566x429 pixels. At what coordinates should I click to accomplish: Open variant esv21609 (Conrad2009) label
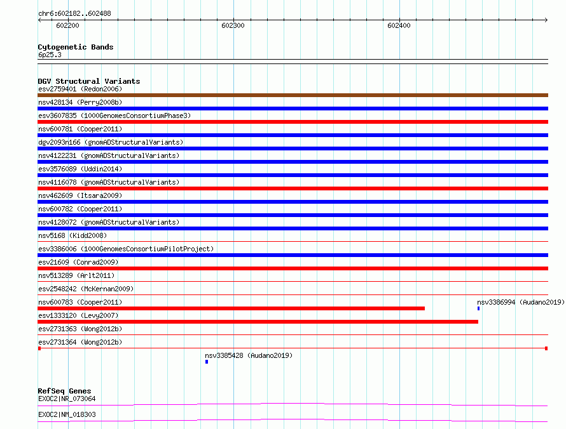[x=78, y=262]
